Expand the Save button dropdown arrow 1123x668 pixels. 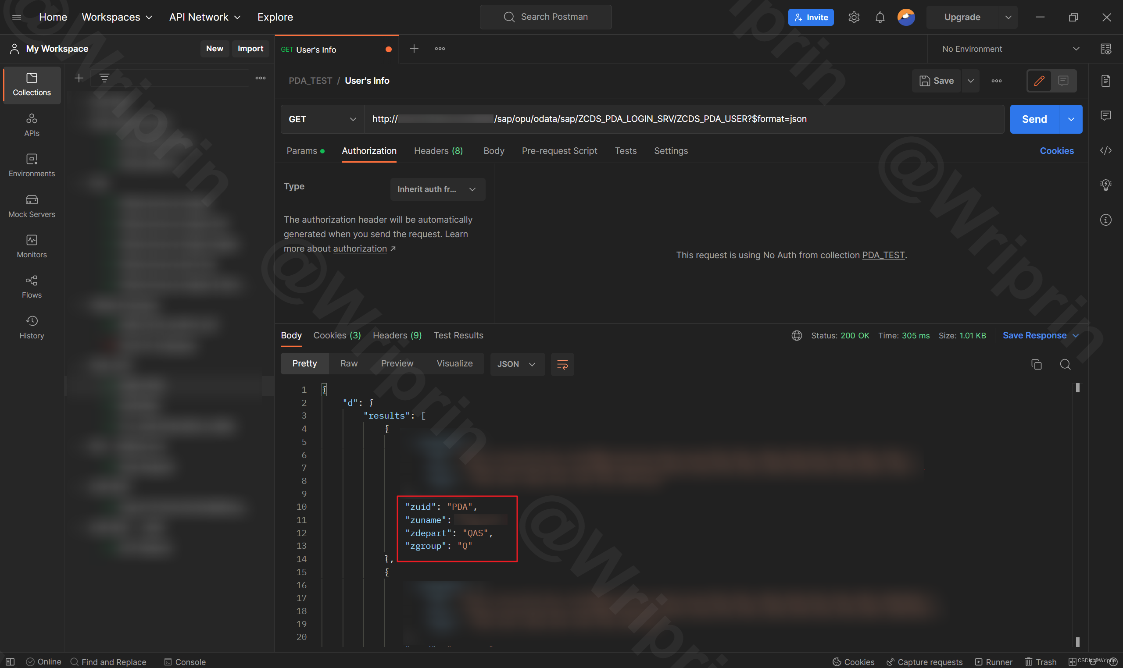coord(970,80)
